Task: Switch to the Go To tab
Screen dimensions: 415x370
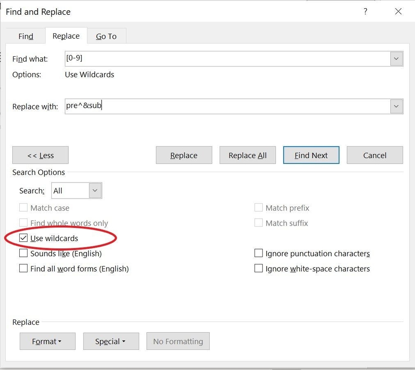Action: pyautogui.click(x=106, y=36)
